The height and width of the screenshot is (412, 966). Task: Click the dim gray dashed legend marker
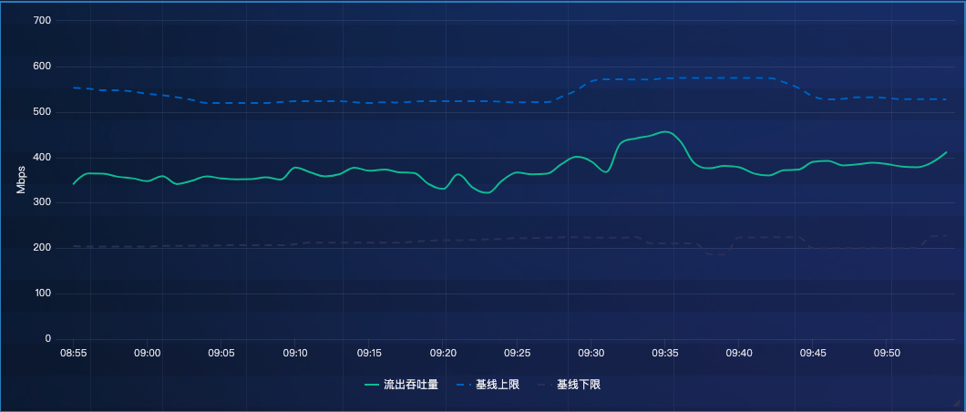tap(540, 385)
